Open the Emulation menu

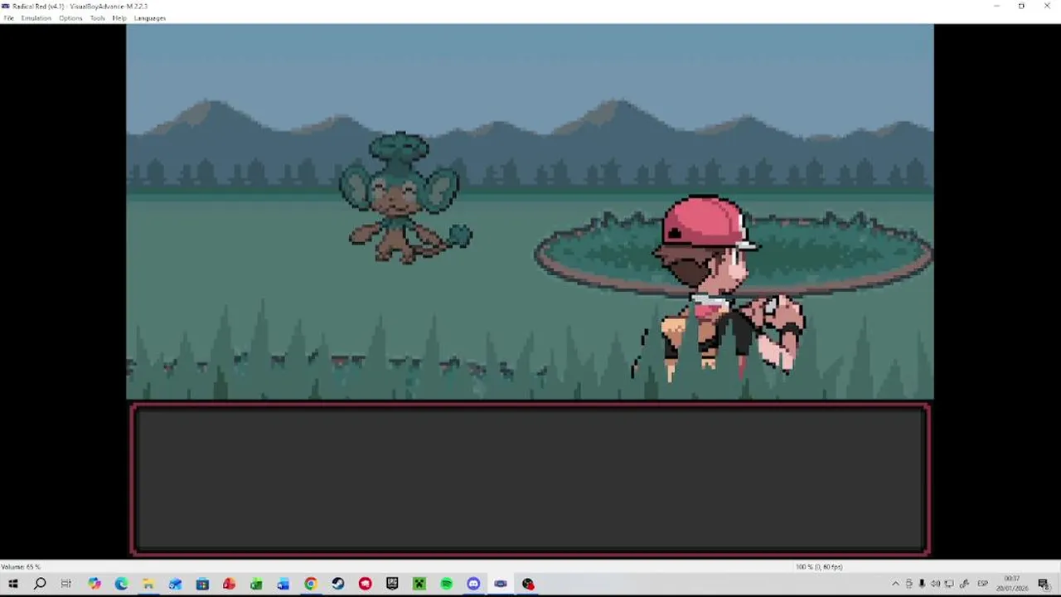pos(36,18)
